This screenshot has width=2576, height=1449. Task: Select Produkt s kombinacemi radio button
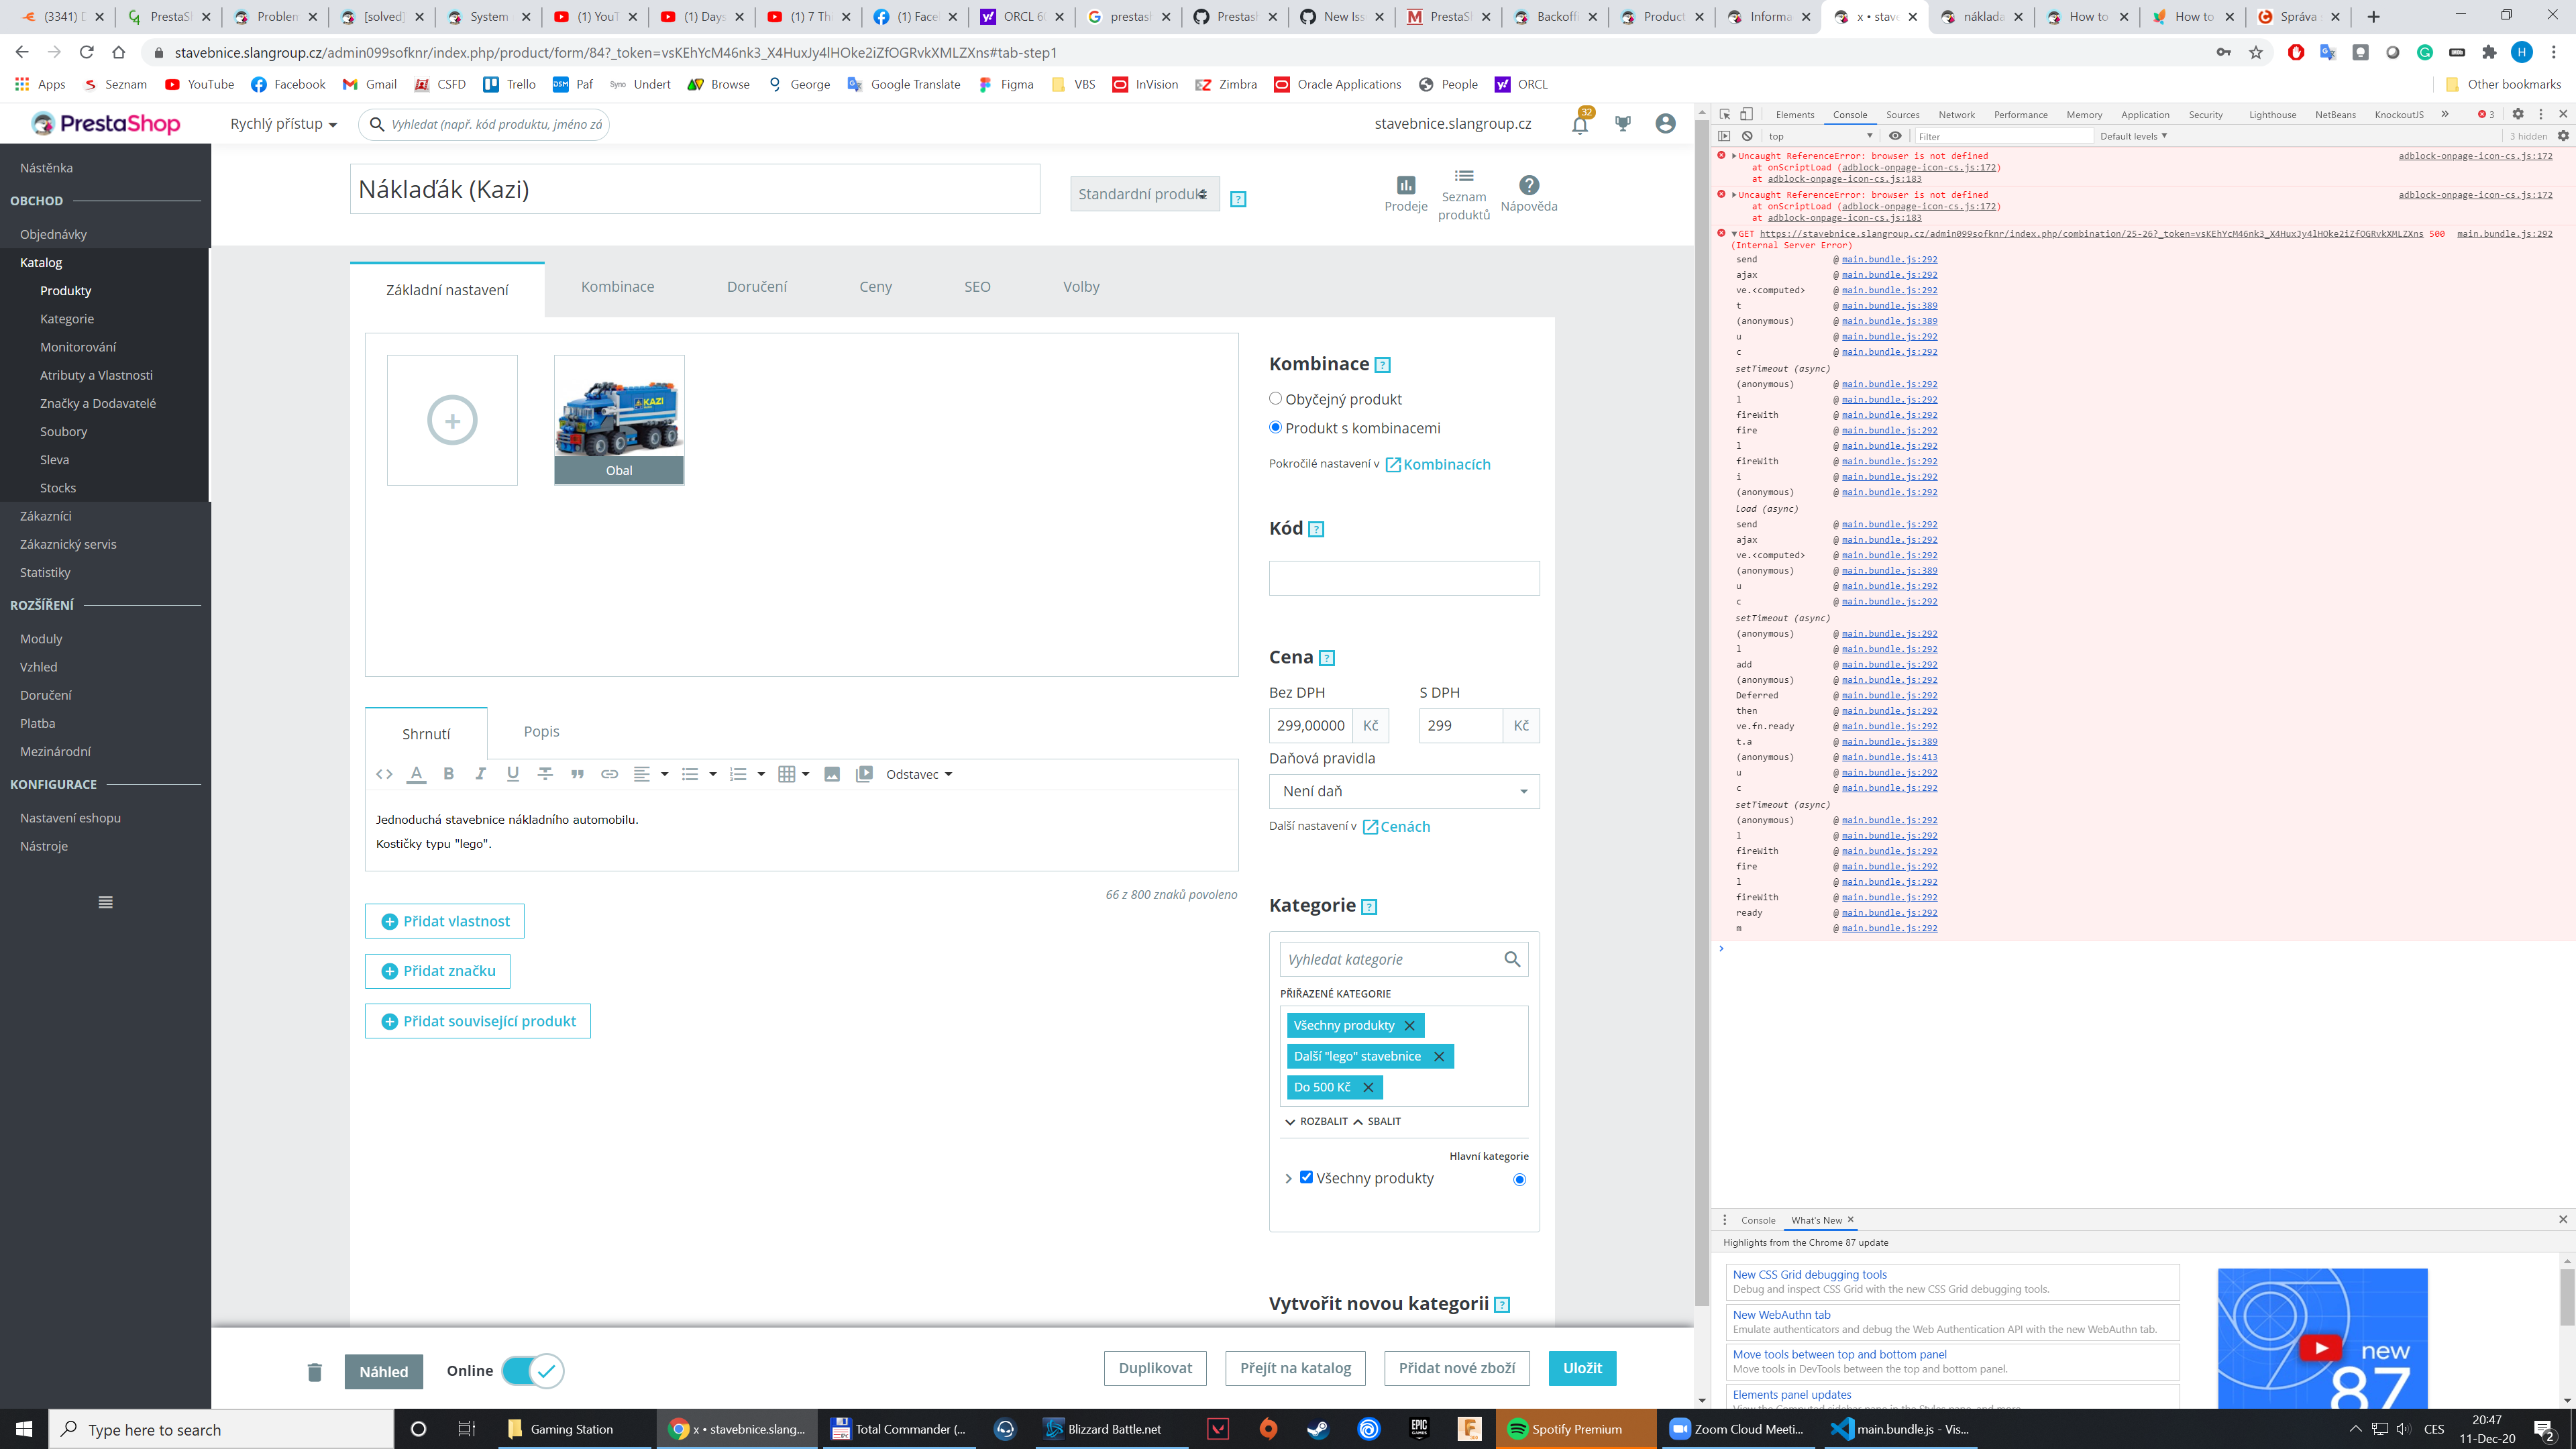pyautogui.click(x=1275, y=427)
